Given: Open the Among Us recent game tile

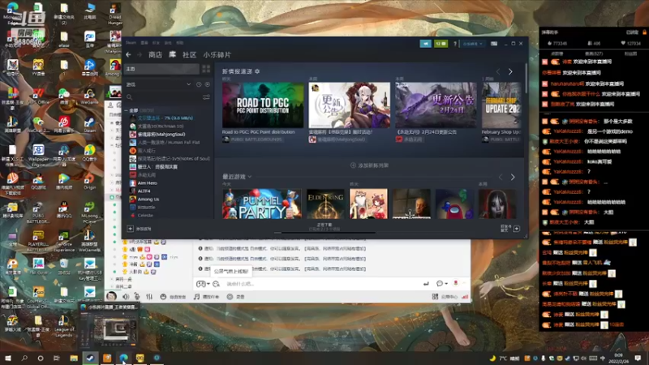Looking at the screenshot, I should click(454, 204).
